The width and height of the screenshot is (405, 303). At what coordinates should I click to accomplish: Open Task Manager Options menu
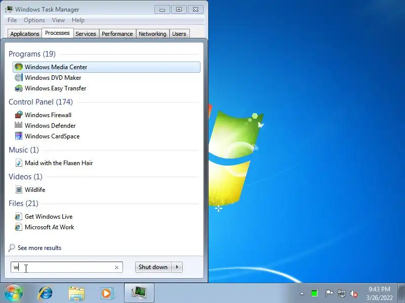[34, 20]
